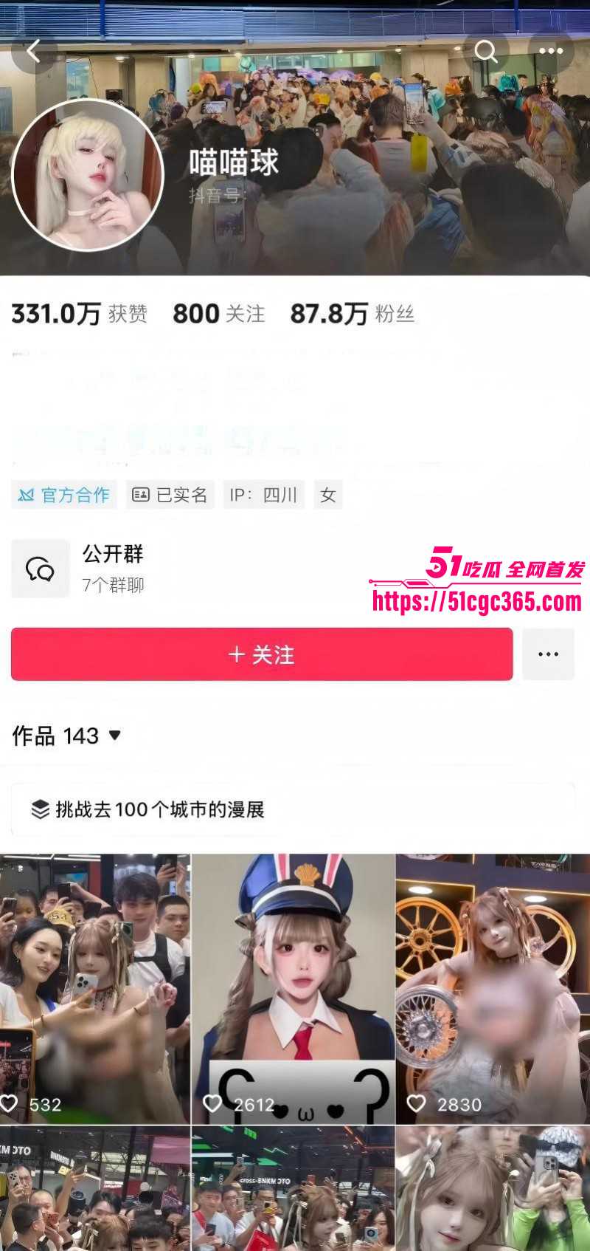This screenshot has width=590, height=1251.
Task: View the profile avatar picture
Action: point(88,175)
